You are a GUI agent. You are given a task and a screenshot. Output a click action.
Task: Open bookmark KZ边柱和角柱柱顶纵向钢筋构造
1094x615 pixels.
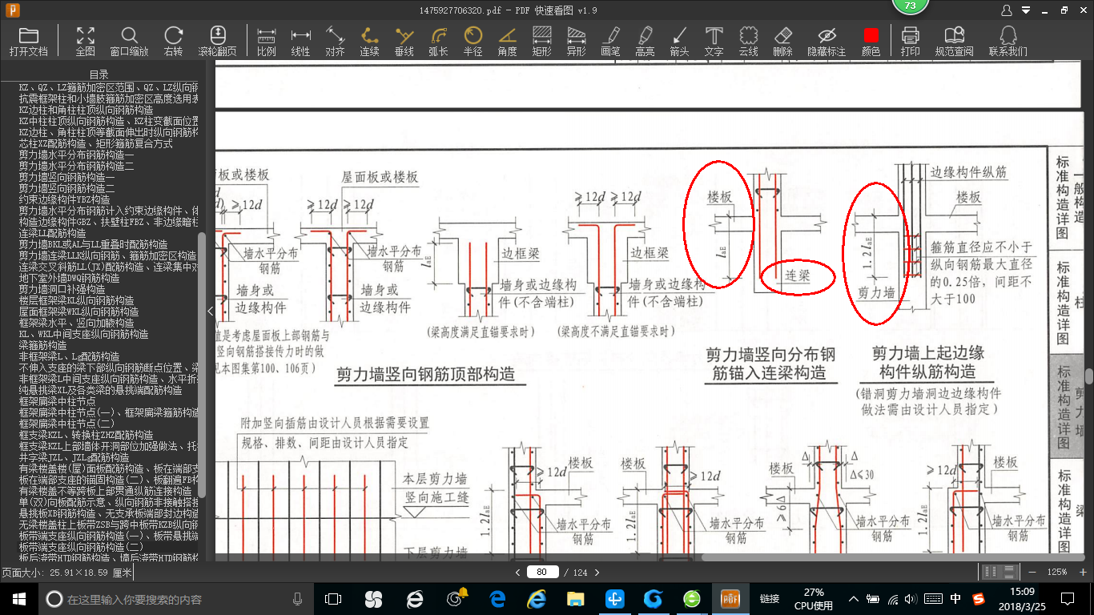pyautogui.click(x=86, y=109)
